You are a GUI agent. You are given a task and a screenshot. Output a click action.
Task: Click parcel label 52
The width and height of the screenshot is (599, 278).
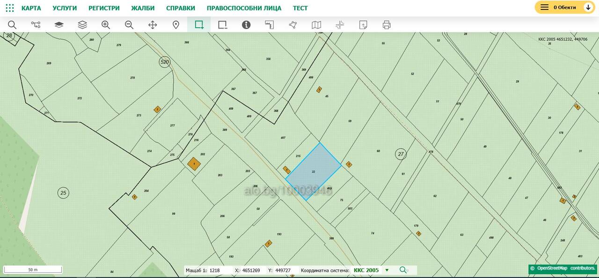(x=412, y=74)
